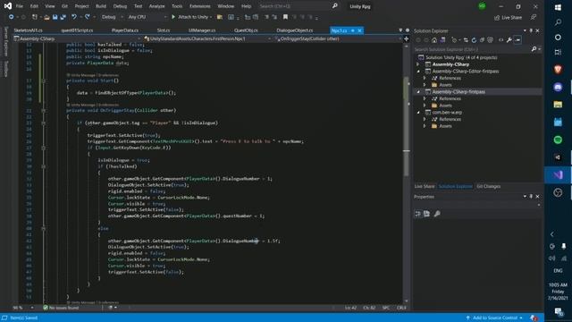This screenshot has width=572, height=322.
Task: Click the Search Solution Explorer field
Action: (472, 49)
